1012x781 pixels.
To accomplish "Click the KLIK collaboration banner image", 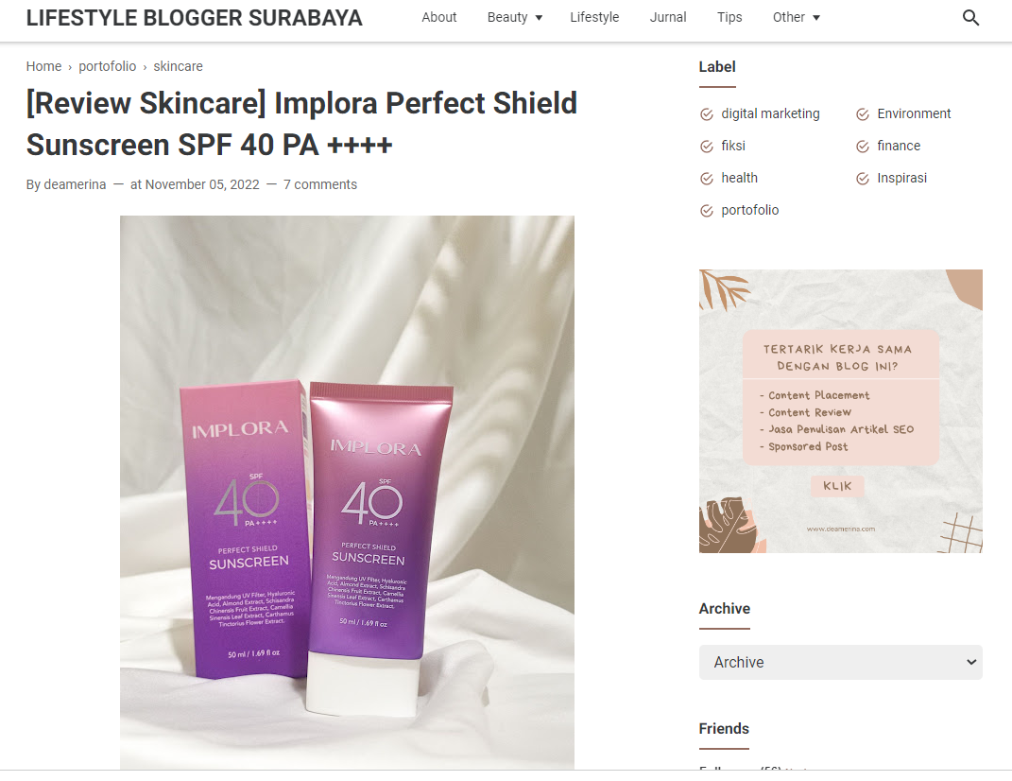I will click(840, 411).
